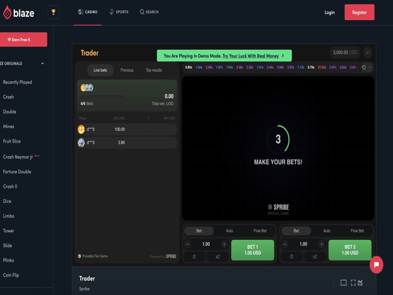Open the Plinko game
393x295 pixels.
pyautogui.click(x=8, y=261)
